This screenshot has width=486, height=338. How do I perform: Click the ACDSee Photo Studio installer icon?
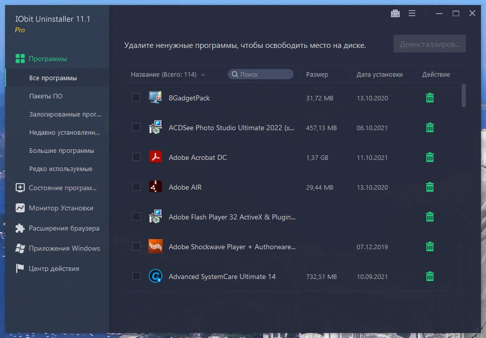155,127
